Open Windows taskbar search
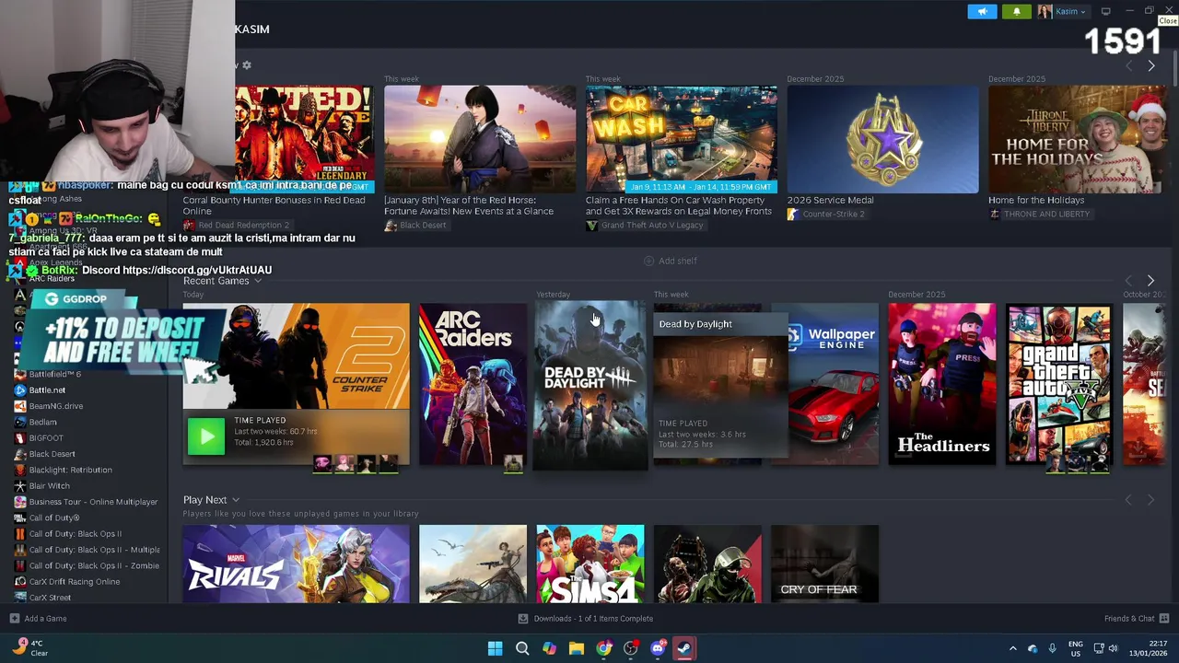Viewport: 1179px width, 663px height. (x=522, y=648)
